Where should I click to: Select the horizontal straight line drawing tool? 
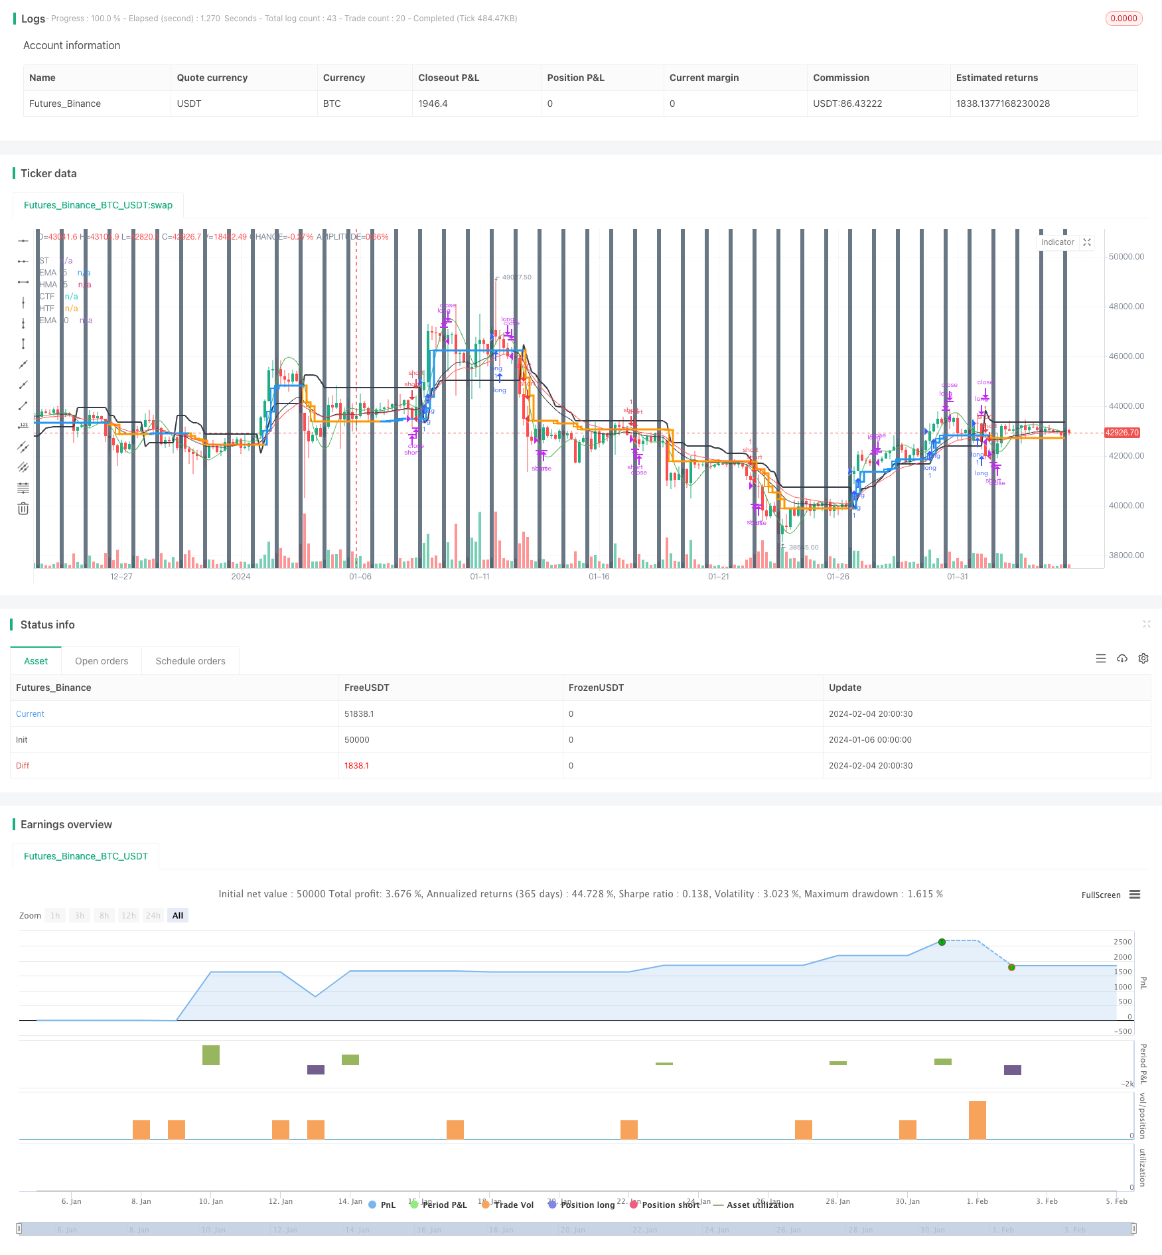tap(23, 241)
